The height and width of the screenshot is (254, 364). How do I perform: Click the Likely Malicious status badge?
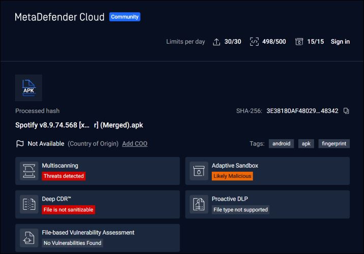(232, 176)
